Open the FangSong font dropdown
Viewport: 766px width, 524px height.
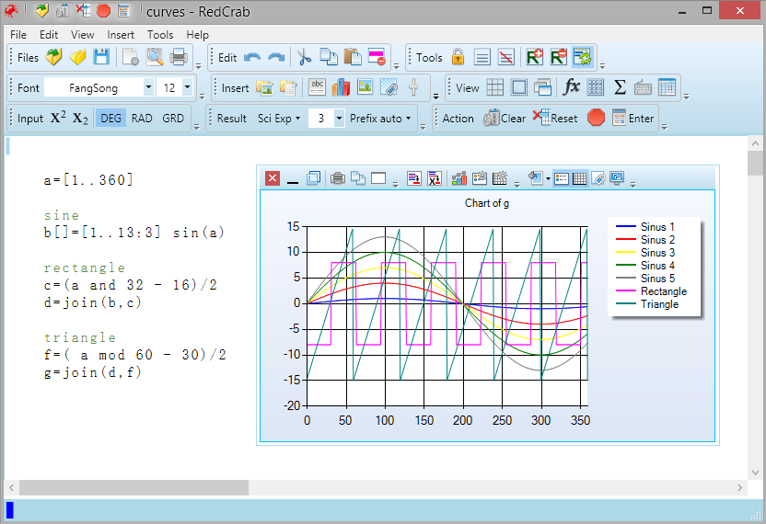(148, 87)
